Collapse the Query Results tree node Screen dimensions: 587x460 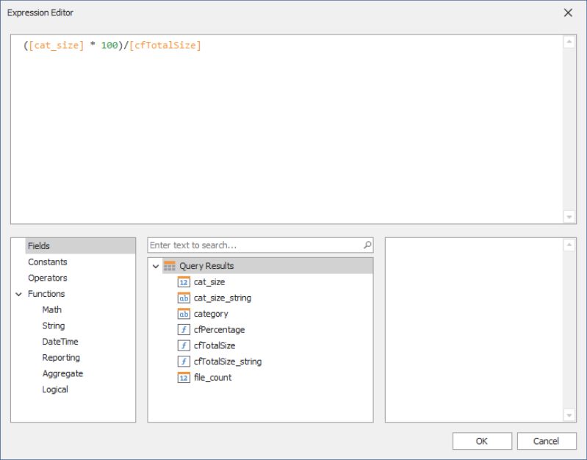coord(155,266)
